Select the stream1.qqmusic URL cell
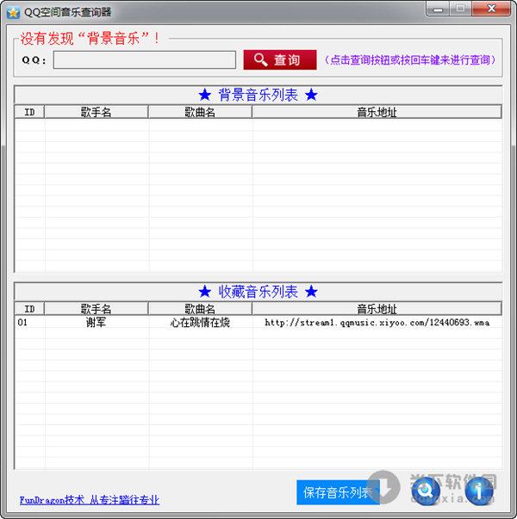517x519 pixels. (377, 323)
